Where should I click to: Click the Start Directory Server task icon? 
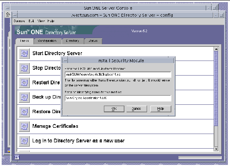[24, 53]
